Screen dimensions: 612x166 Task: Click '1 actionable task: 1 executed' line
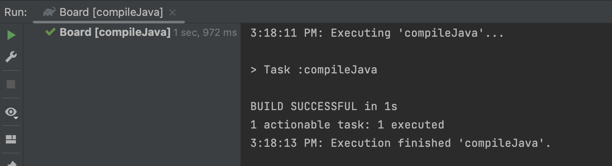tap(347, 125)
